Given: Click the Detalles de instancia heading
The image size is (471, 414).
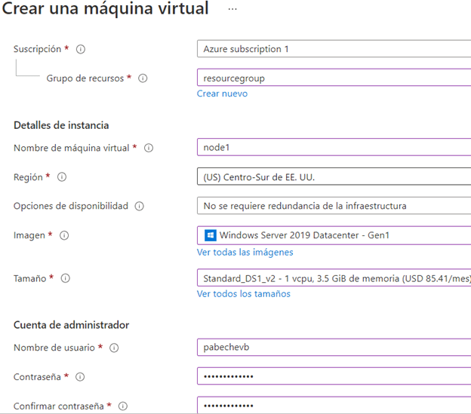Looking at the screenshot, I should pos(61,125).
